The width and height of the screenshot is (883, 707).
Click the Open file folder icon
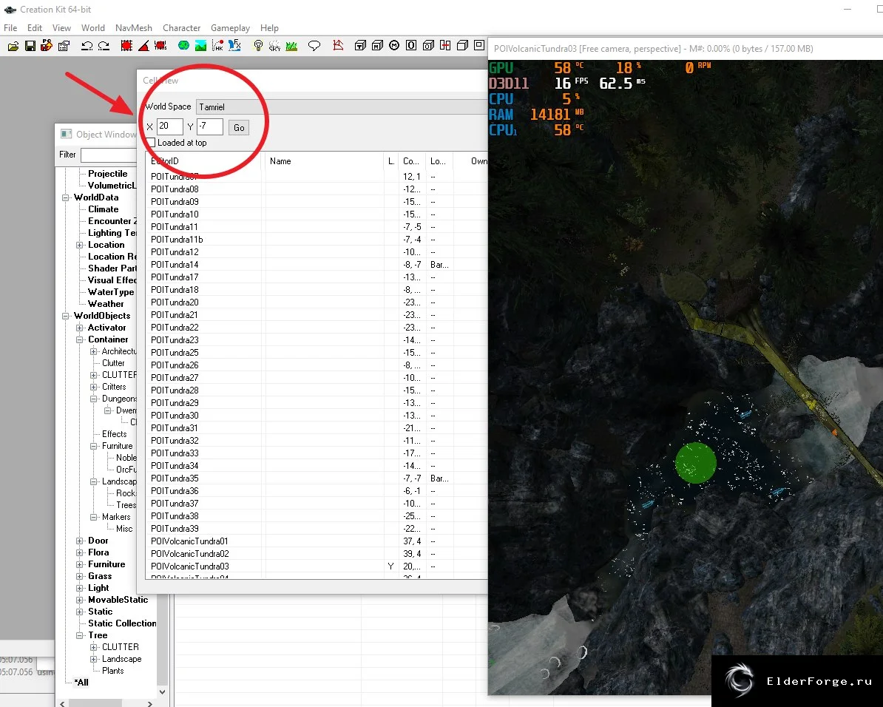click(x=13, y=46)
